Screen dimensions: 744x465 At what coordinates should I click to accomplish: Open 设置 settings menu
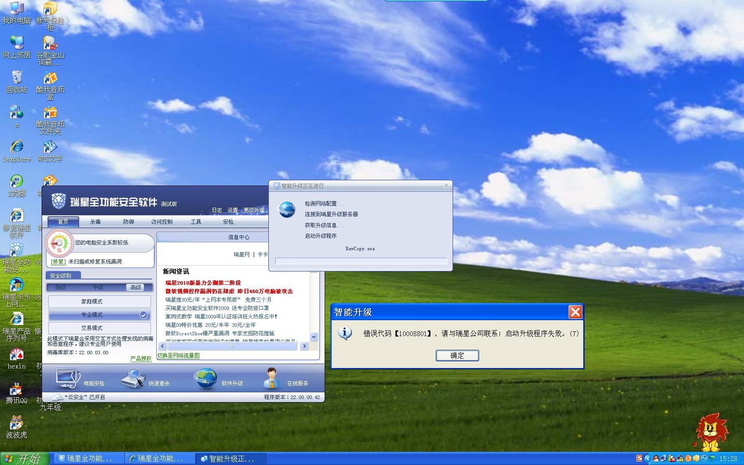[x=233, y=210]
